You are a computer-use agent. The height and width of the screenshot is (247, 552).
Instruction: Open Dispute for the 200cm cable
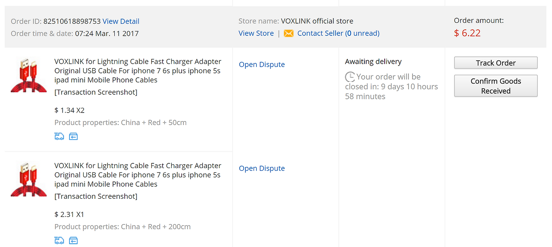click(x=262, y=169)
